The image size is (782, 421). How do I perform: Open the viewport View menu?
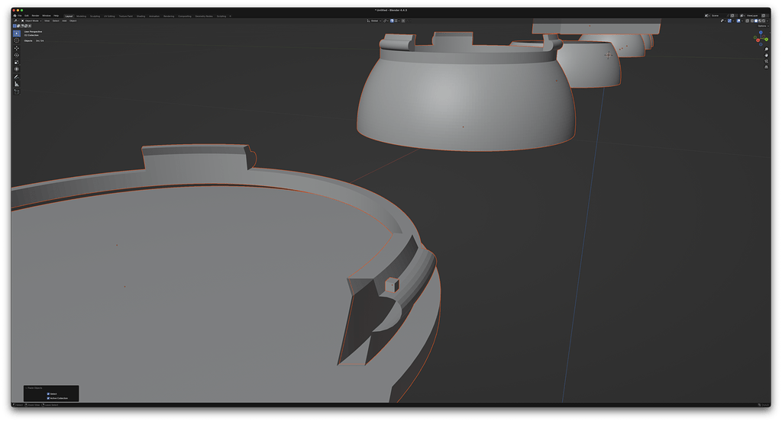pyautogui.click(x=47, y=21)
